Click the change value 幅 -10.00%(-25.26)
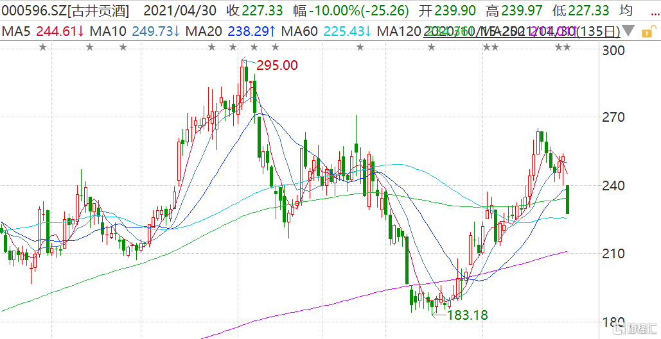The width and height of the screenshot is (661, 339). pos(351,11)
